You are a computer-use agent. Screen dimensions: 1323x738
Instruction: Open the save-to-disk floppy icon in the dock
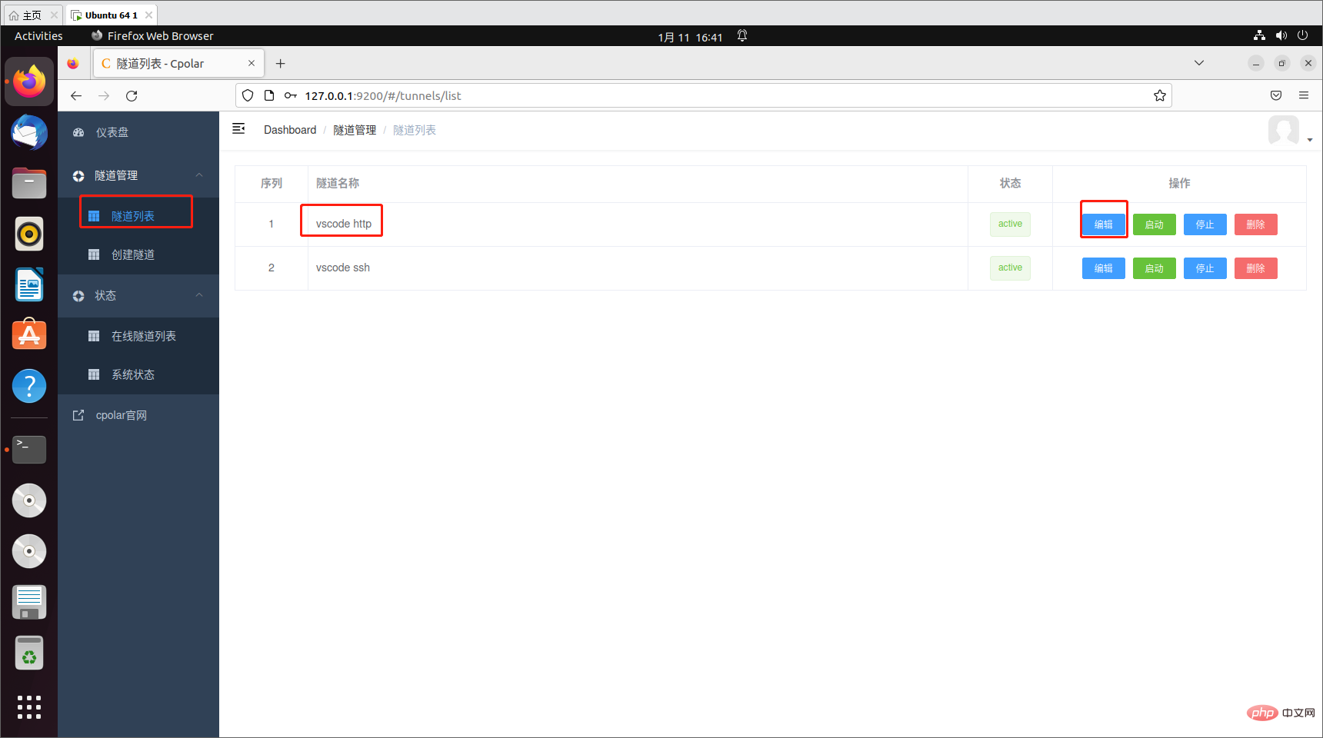tap(29, 602)
